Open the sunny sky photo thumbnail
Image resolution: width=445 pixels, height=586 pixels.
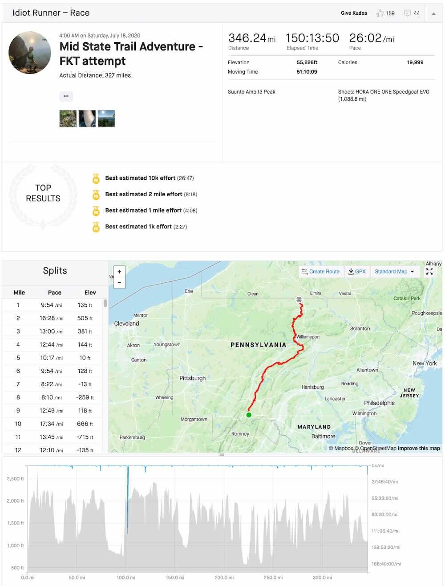tap(106, 119)
